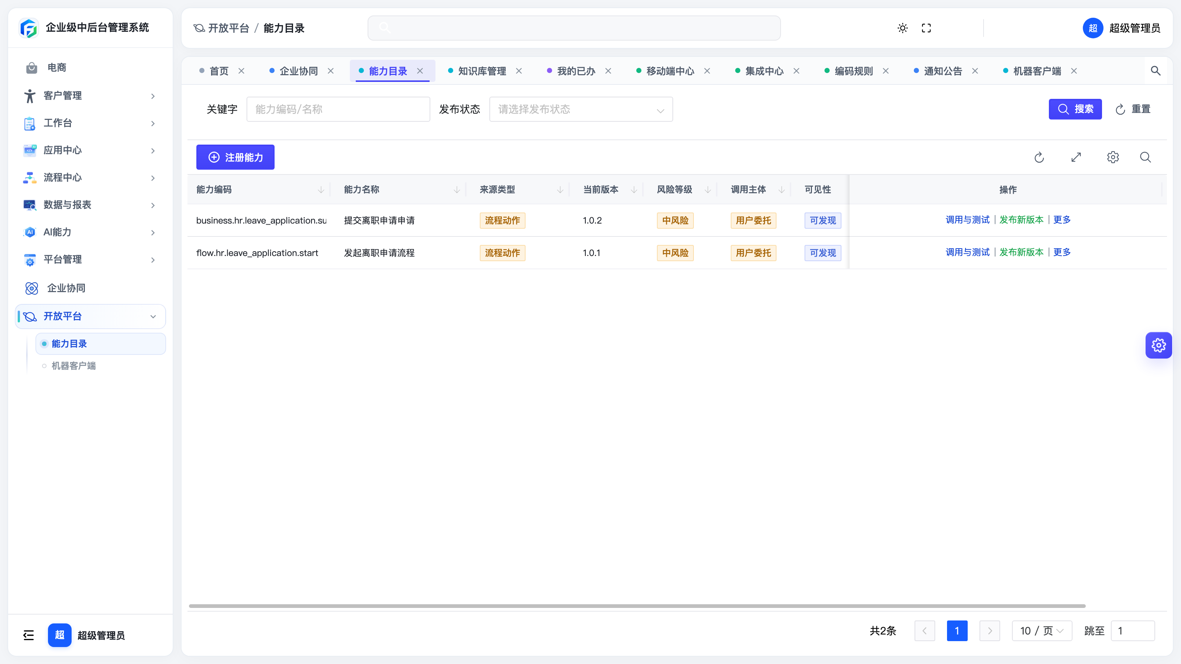Expand 平台管理 menu
Image resolution: width=1181 pixels, height=664 pixels.
(x=90, y=259)
